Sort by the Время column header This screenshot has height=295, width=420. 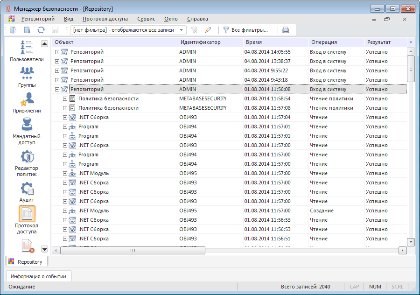pos(276,42)
